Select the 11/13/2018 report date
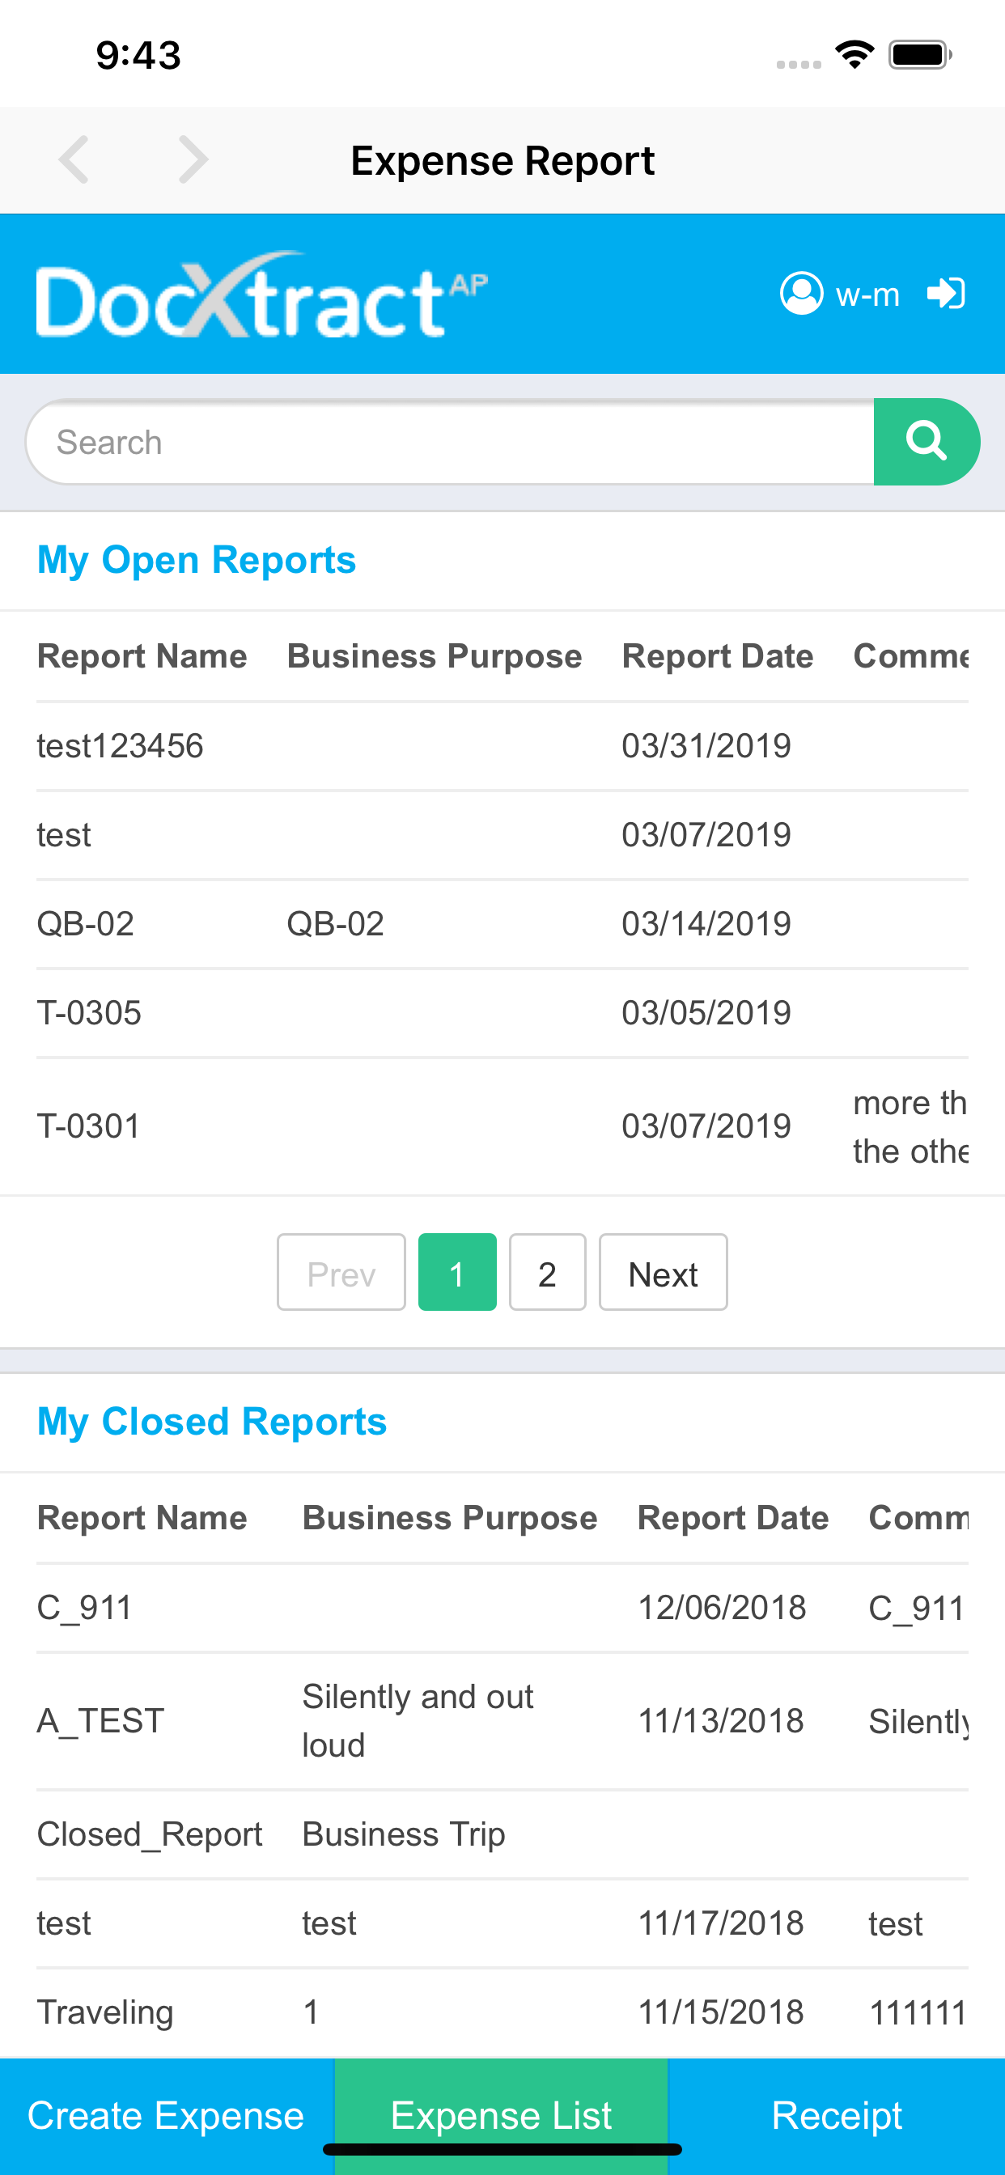1005x2175 pixels. [x=720, y=1721]
